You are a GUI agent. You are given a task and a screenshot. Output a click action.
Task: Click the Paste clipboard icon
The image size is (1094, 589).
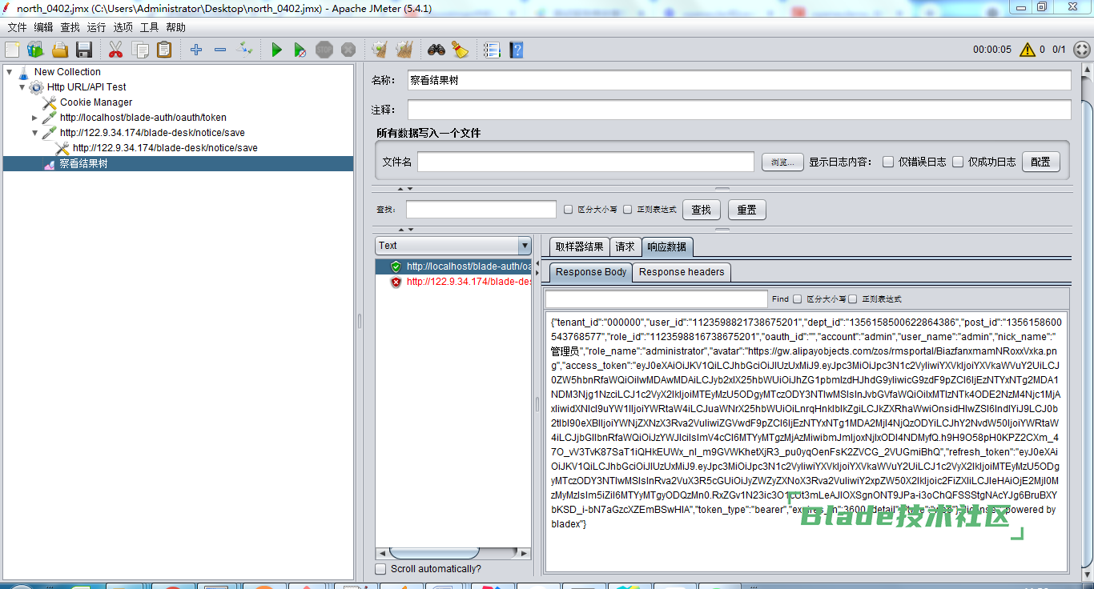[x=164, y=50]
